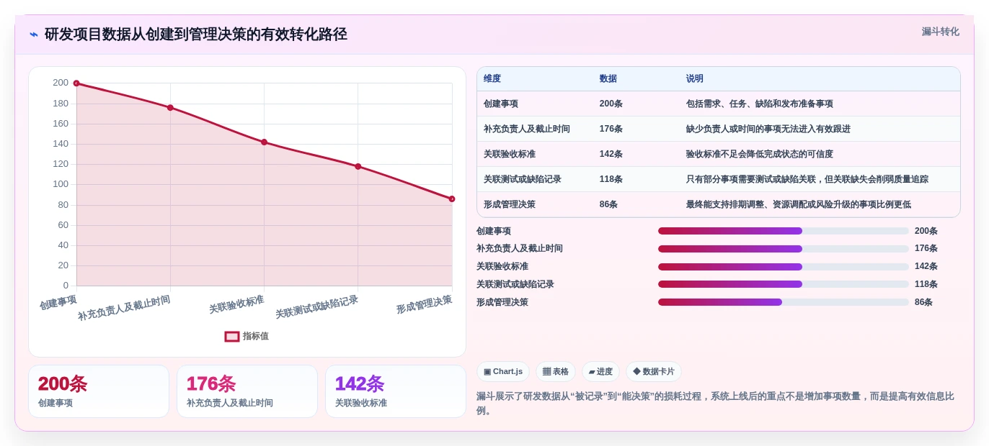
Task: Click the 形成管理决策 progress bar
Action: coord(784,303)
